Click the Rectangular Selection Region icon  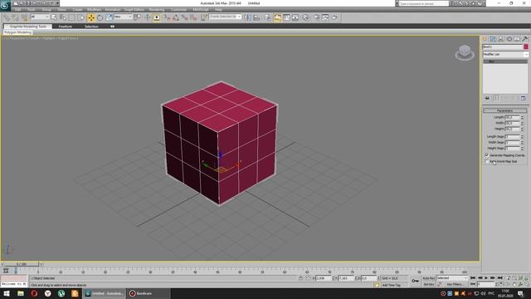[x=72, y=17]
